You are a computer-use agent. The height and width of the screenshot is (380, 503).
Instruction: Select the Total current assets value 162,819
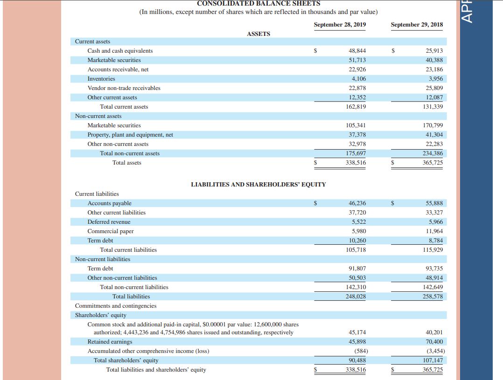click(357, 106)
